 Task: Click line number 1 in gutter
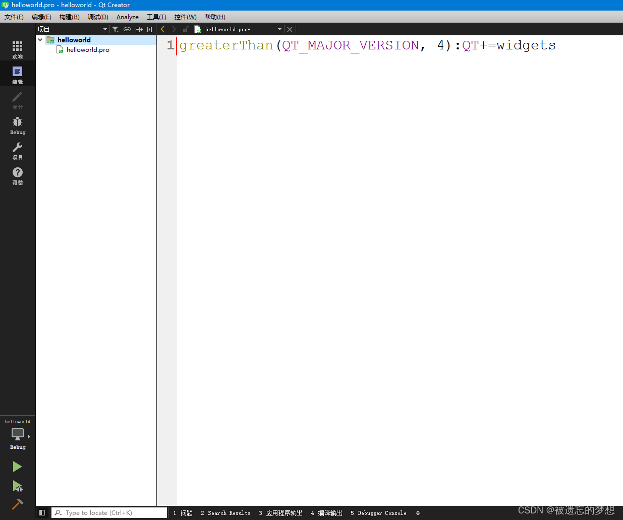pos(171,45)
